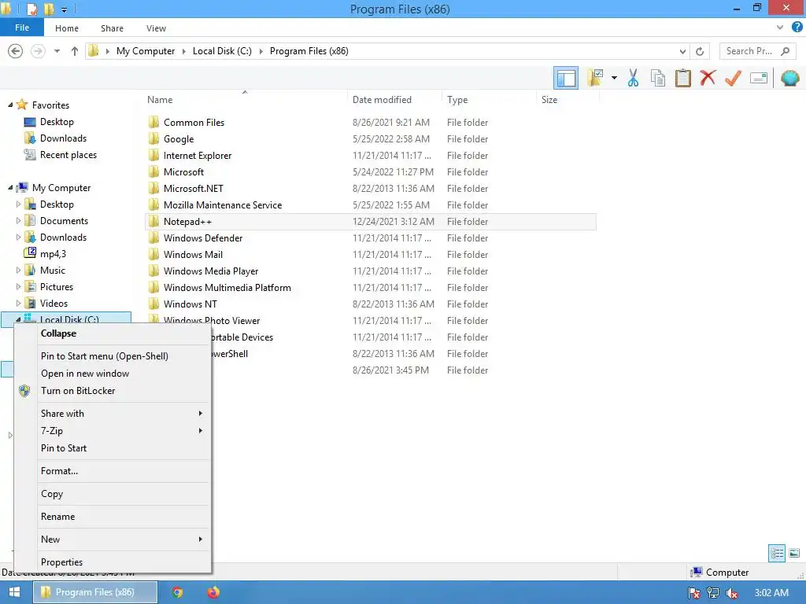806x604 pixels.
Task: Sort by the Type column header
Action: coord(488,100)
